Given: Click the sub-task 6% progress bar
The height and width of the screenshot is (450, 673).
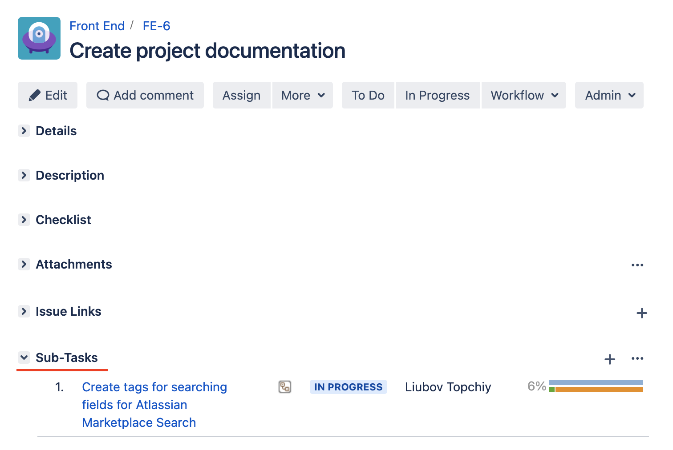Looking at the screenshot, I should [596, 386].
